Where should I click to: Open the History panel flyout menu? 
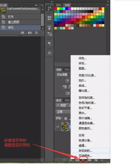point(42,5)
